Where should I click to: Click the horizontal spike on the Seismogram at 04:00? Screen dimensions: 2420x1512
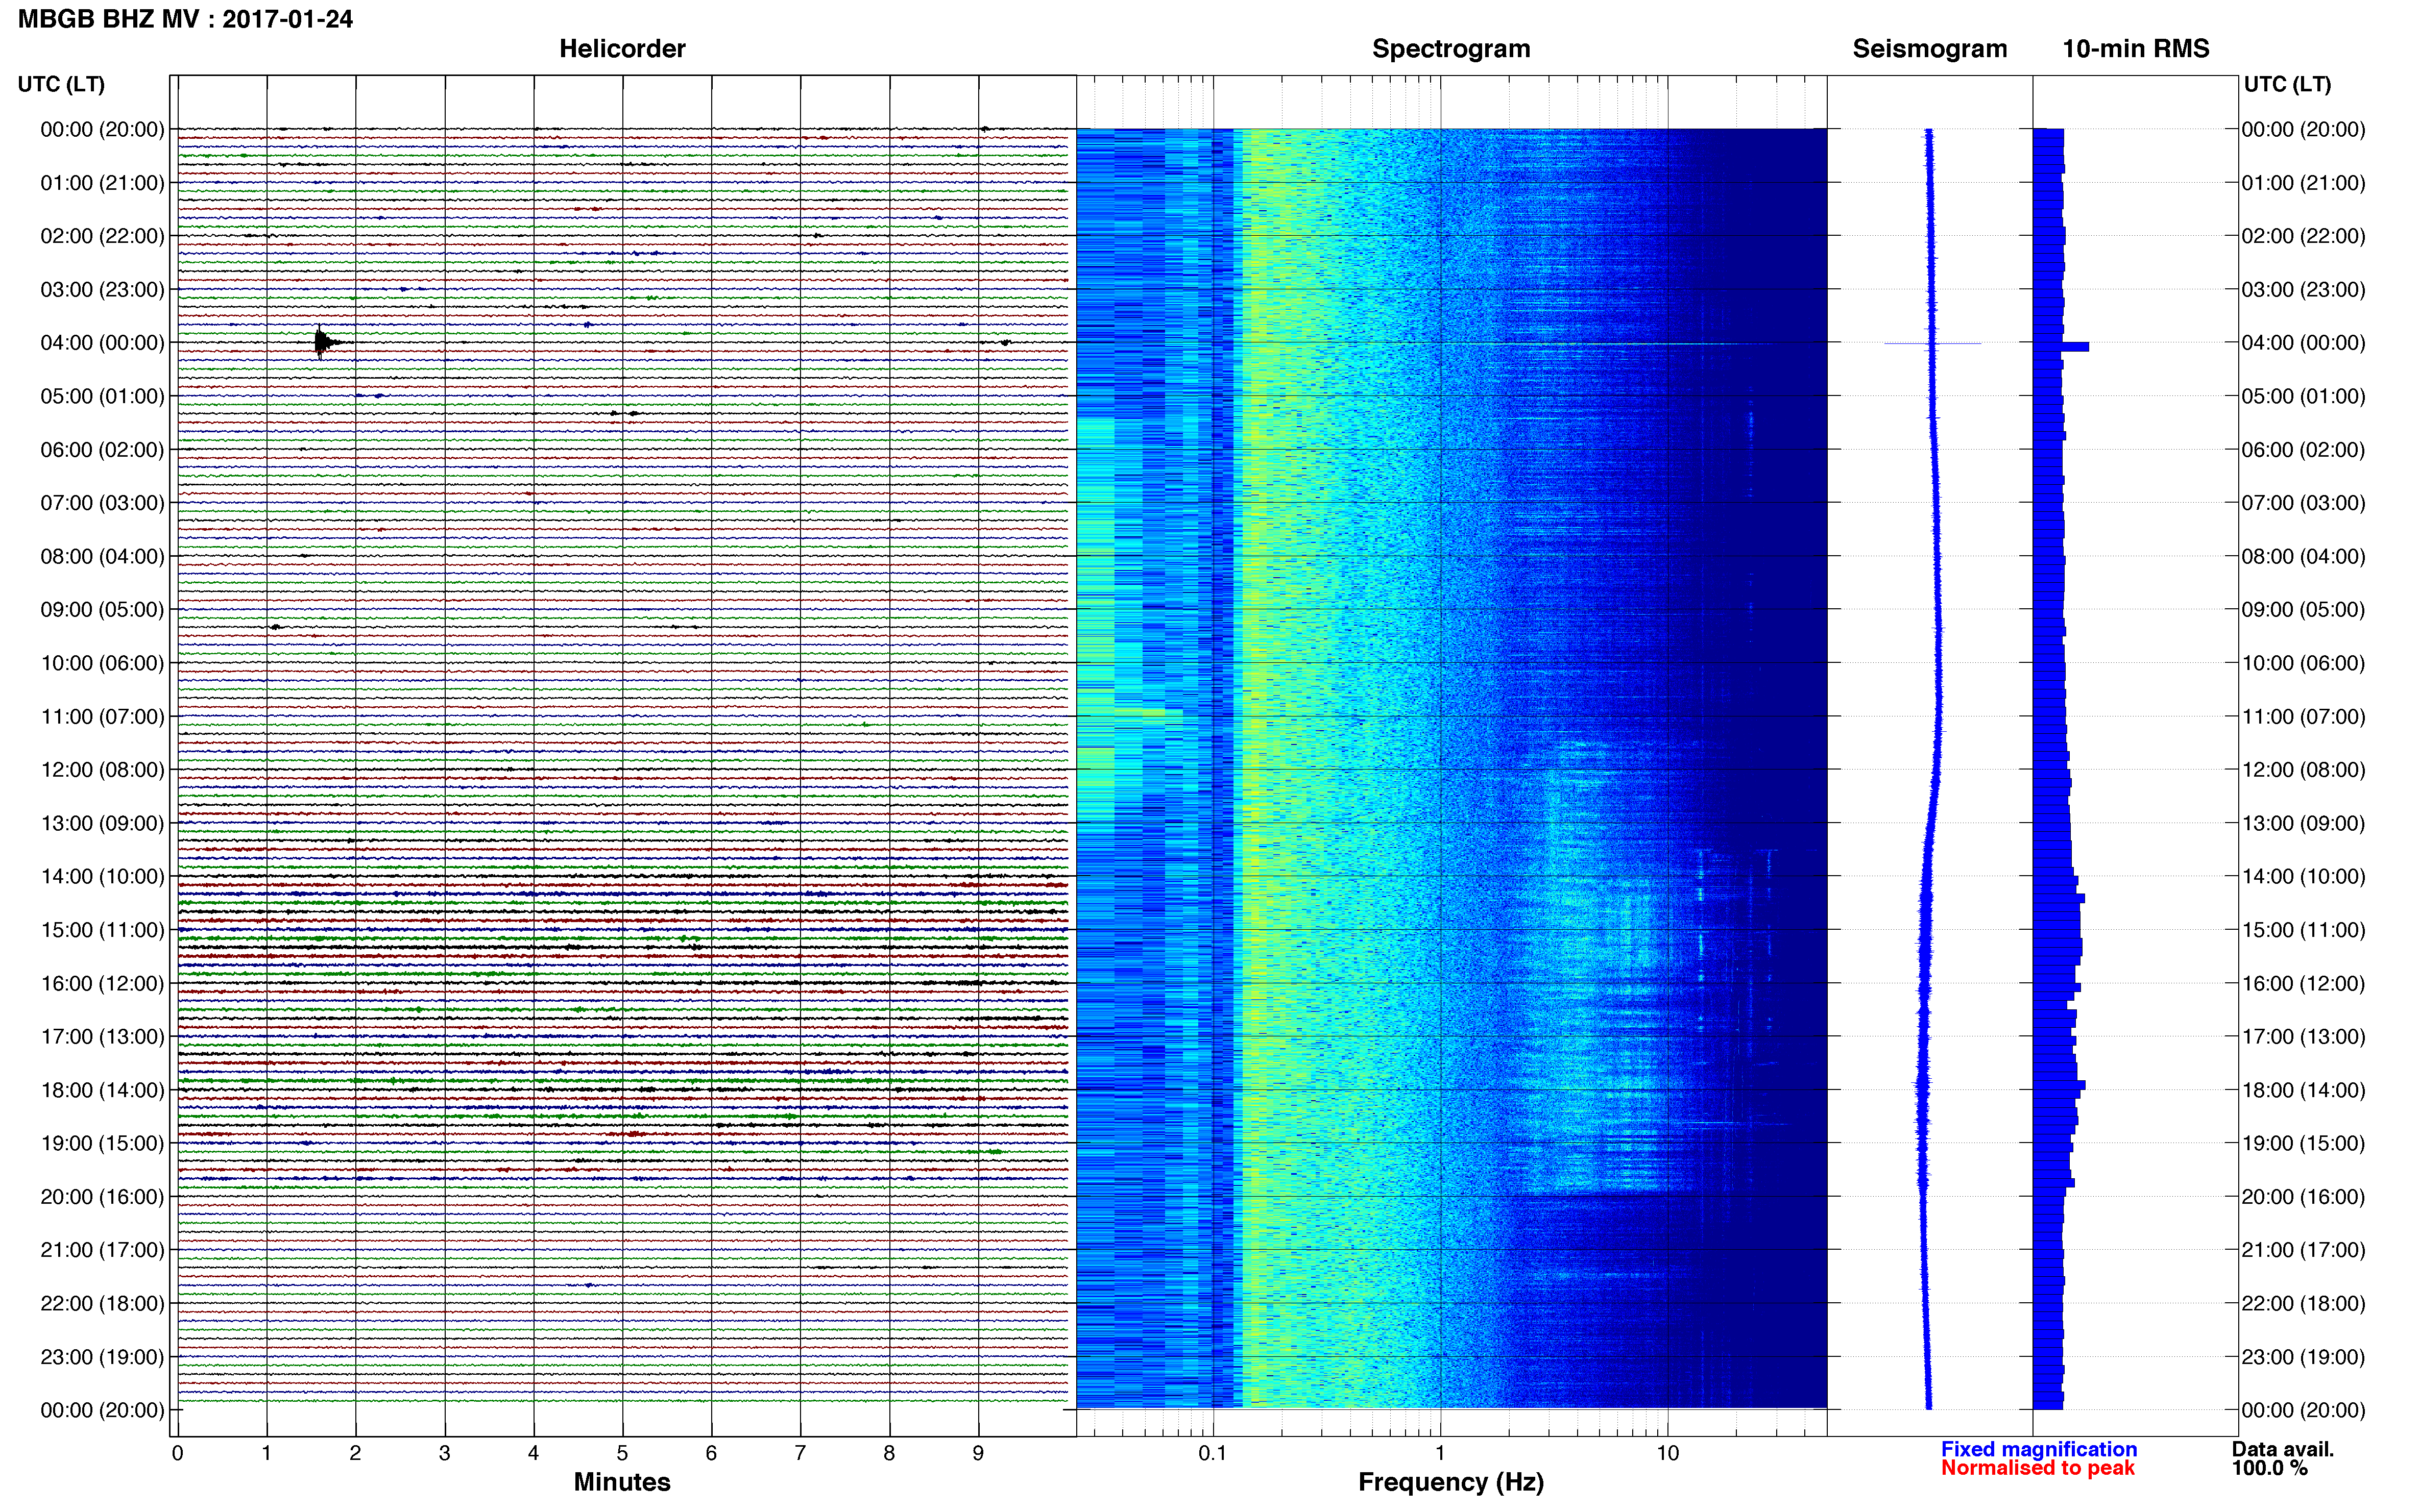click(x=1933, y=344)
